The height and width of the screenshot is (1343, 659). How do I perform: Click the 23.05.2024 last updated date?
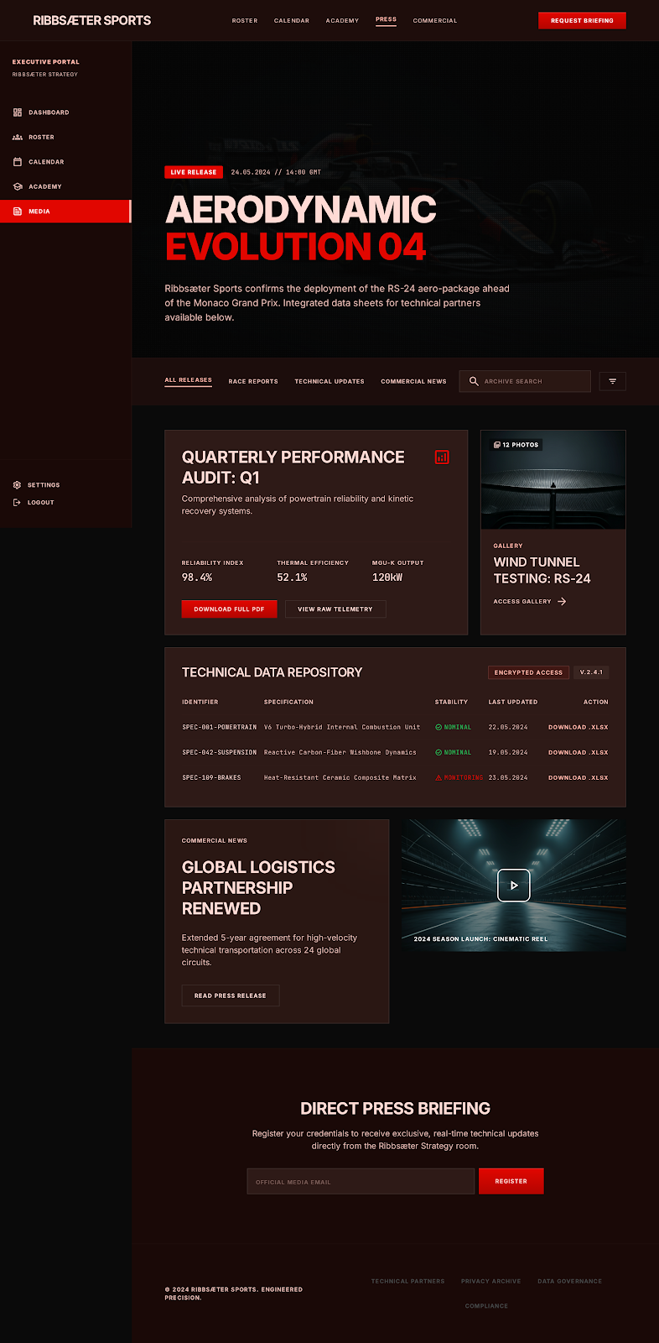pyautogui.click(x=508, y=777)
